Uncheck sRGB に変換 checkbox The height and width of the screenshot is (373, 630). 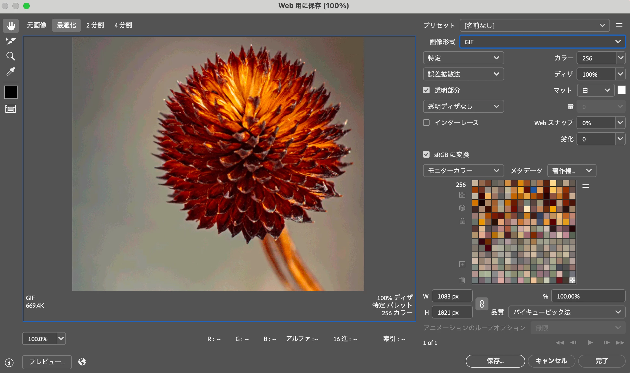click(x=426, y=154)
